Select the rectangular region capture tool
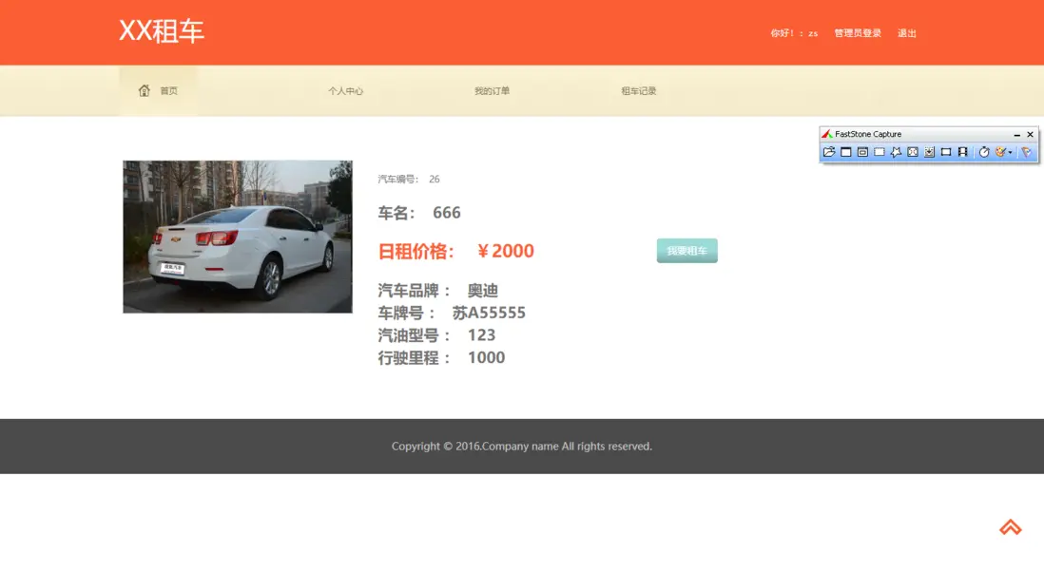This screenshot has width=1044, height=571. pos(880,152)
